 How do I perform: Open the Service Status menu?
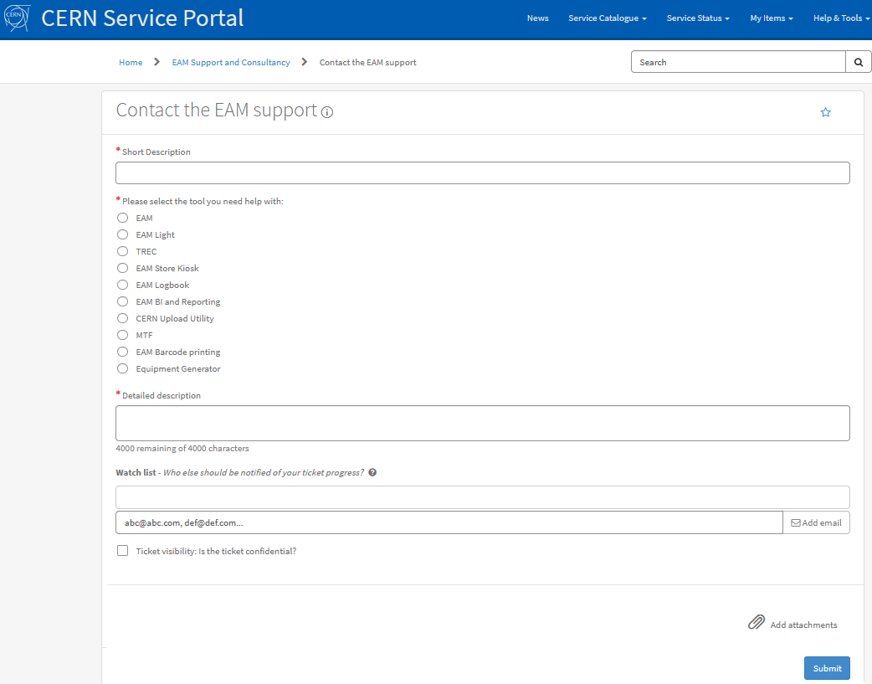click(698, 18)
